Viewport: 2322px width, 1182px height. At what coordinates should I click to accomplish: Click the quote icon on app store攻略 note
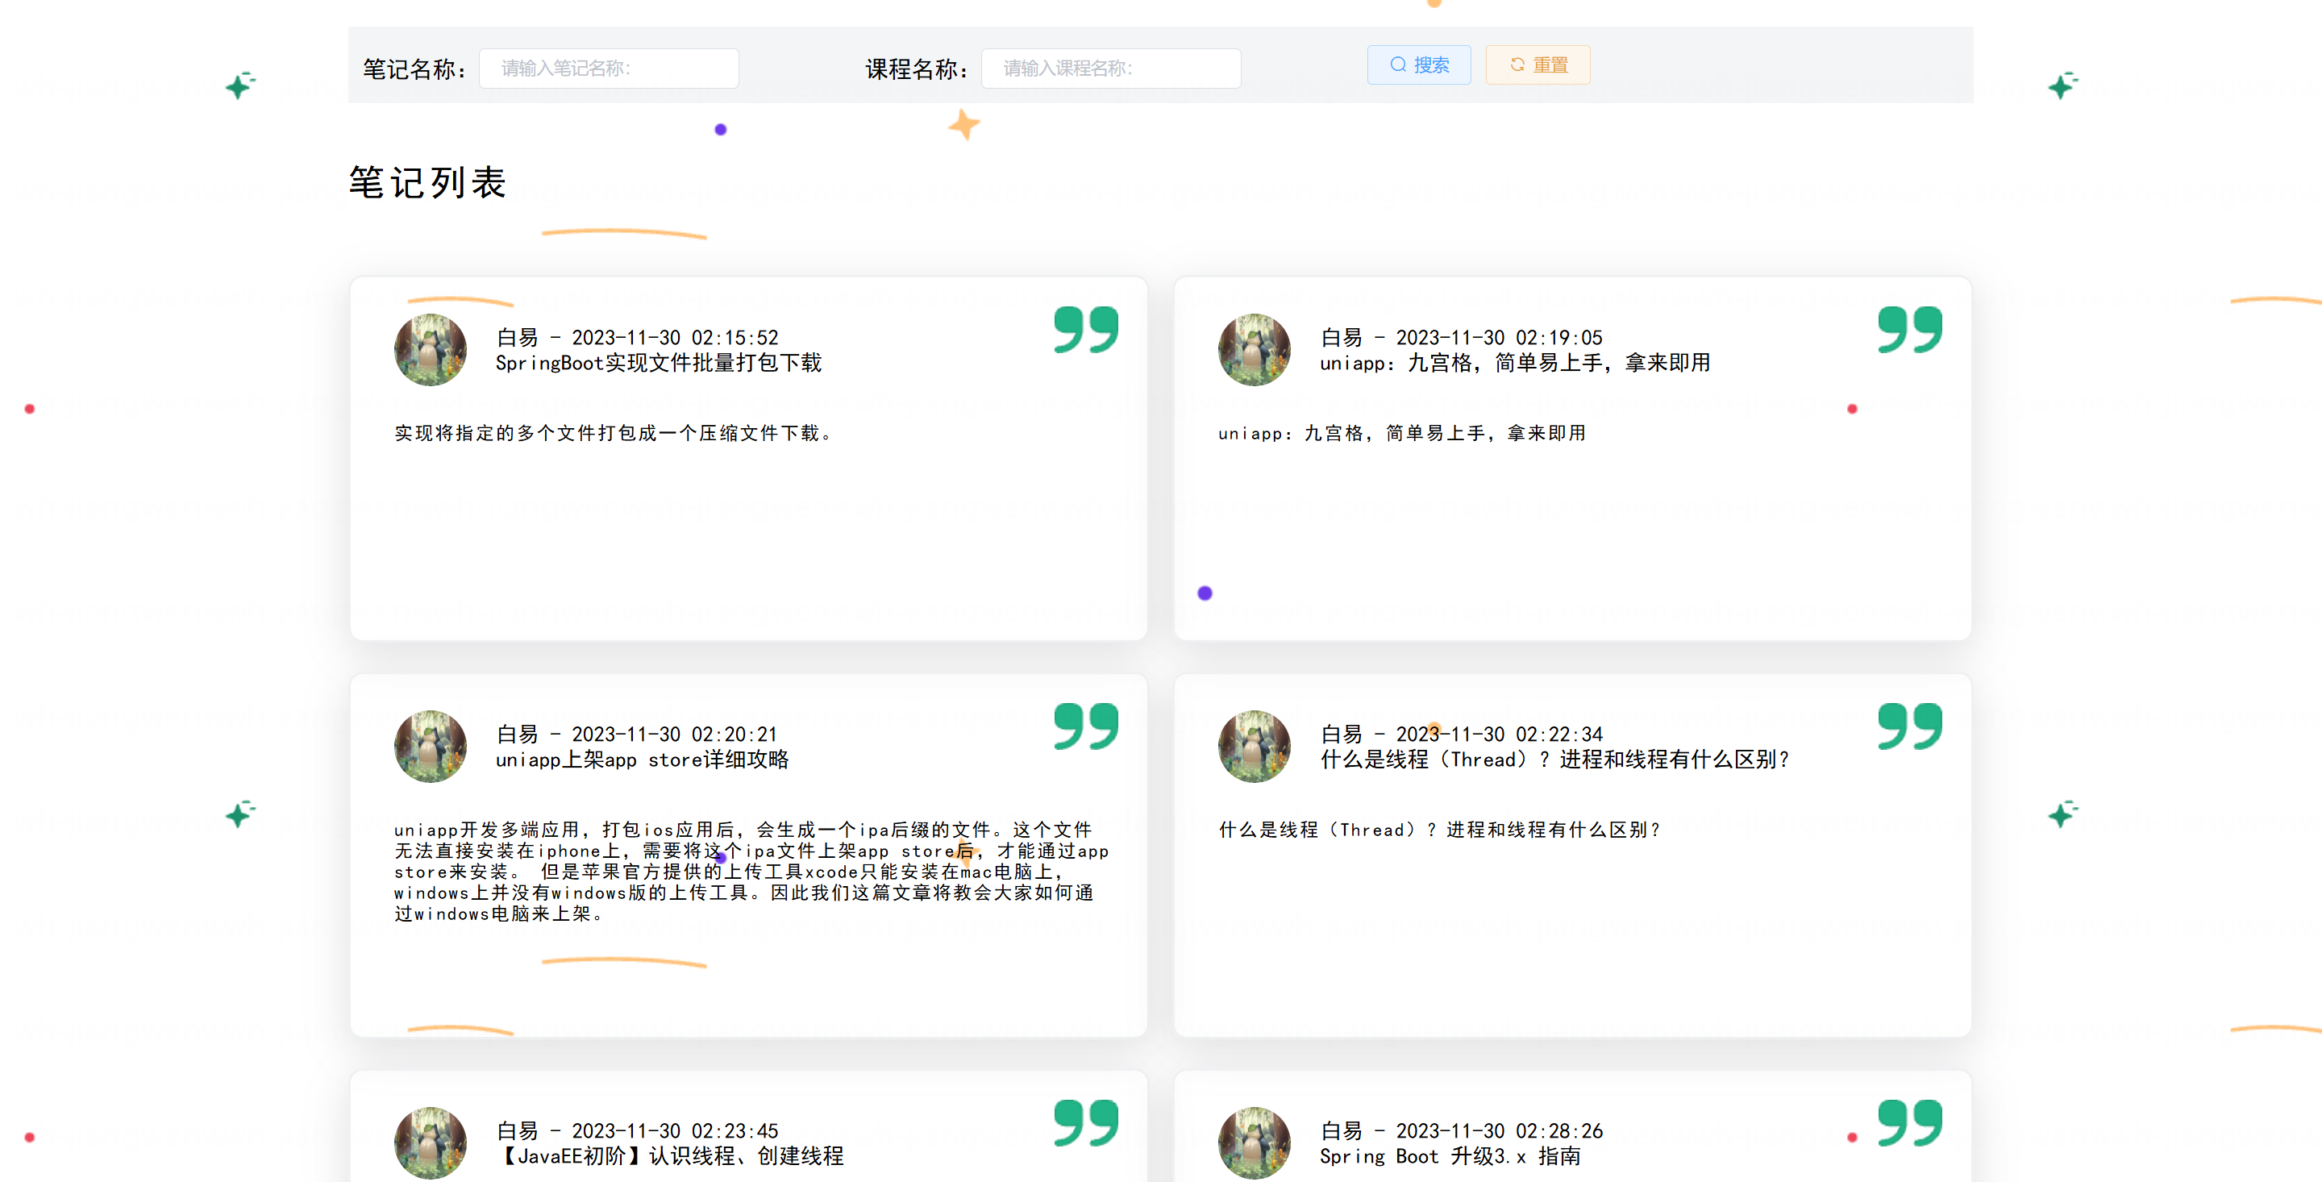click(1085, 726)
